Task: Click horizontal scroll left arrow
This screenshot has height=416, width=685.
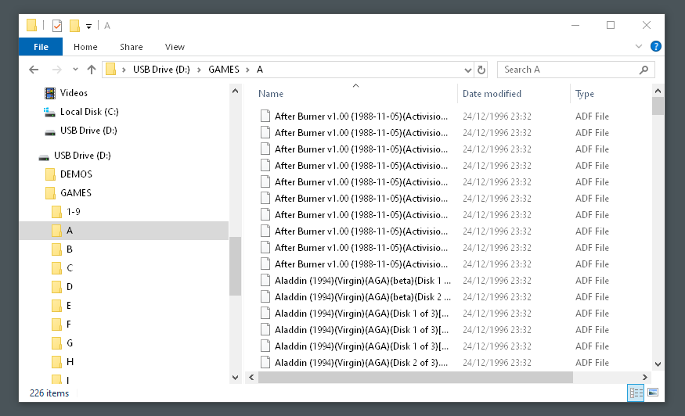Action: (x=251, y=377)
